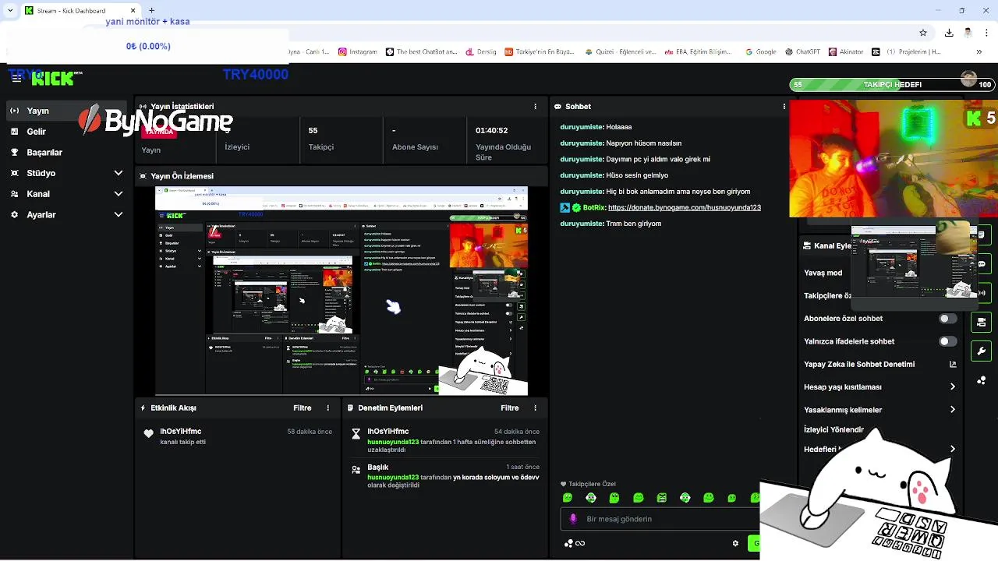Screen dimensions: 998x561
Task: Open the ChatGPT bookmark
Action: coord(802,52)
